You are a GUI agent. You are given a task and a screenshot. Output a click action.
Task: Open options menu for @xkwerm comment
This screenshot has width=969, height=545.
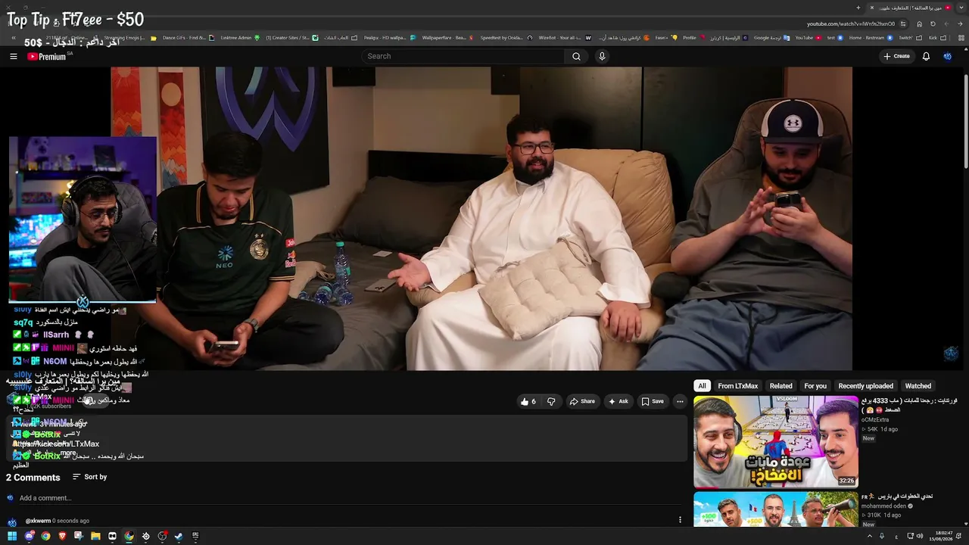pyautogui.click(x=680, y=520)
